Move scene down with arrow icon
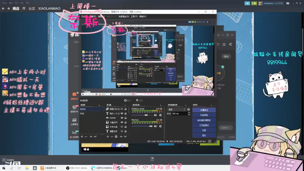Image resolution: width=304 pixels, height=171 pixels. [x=95, y=136]
